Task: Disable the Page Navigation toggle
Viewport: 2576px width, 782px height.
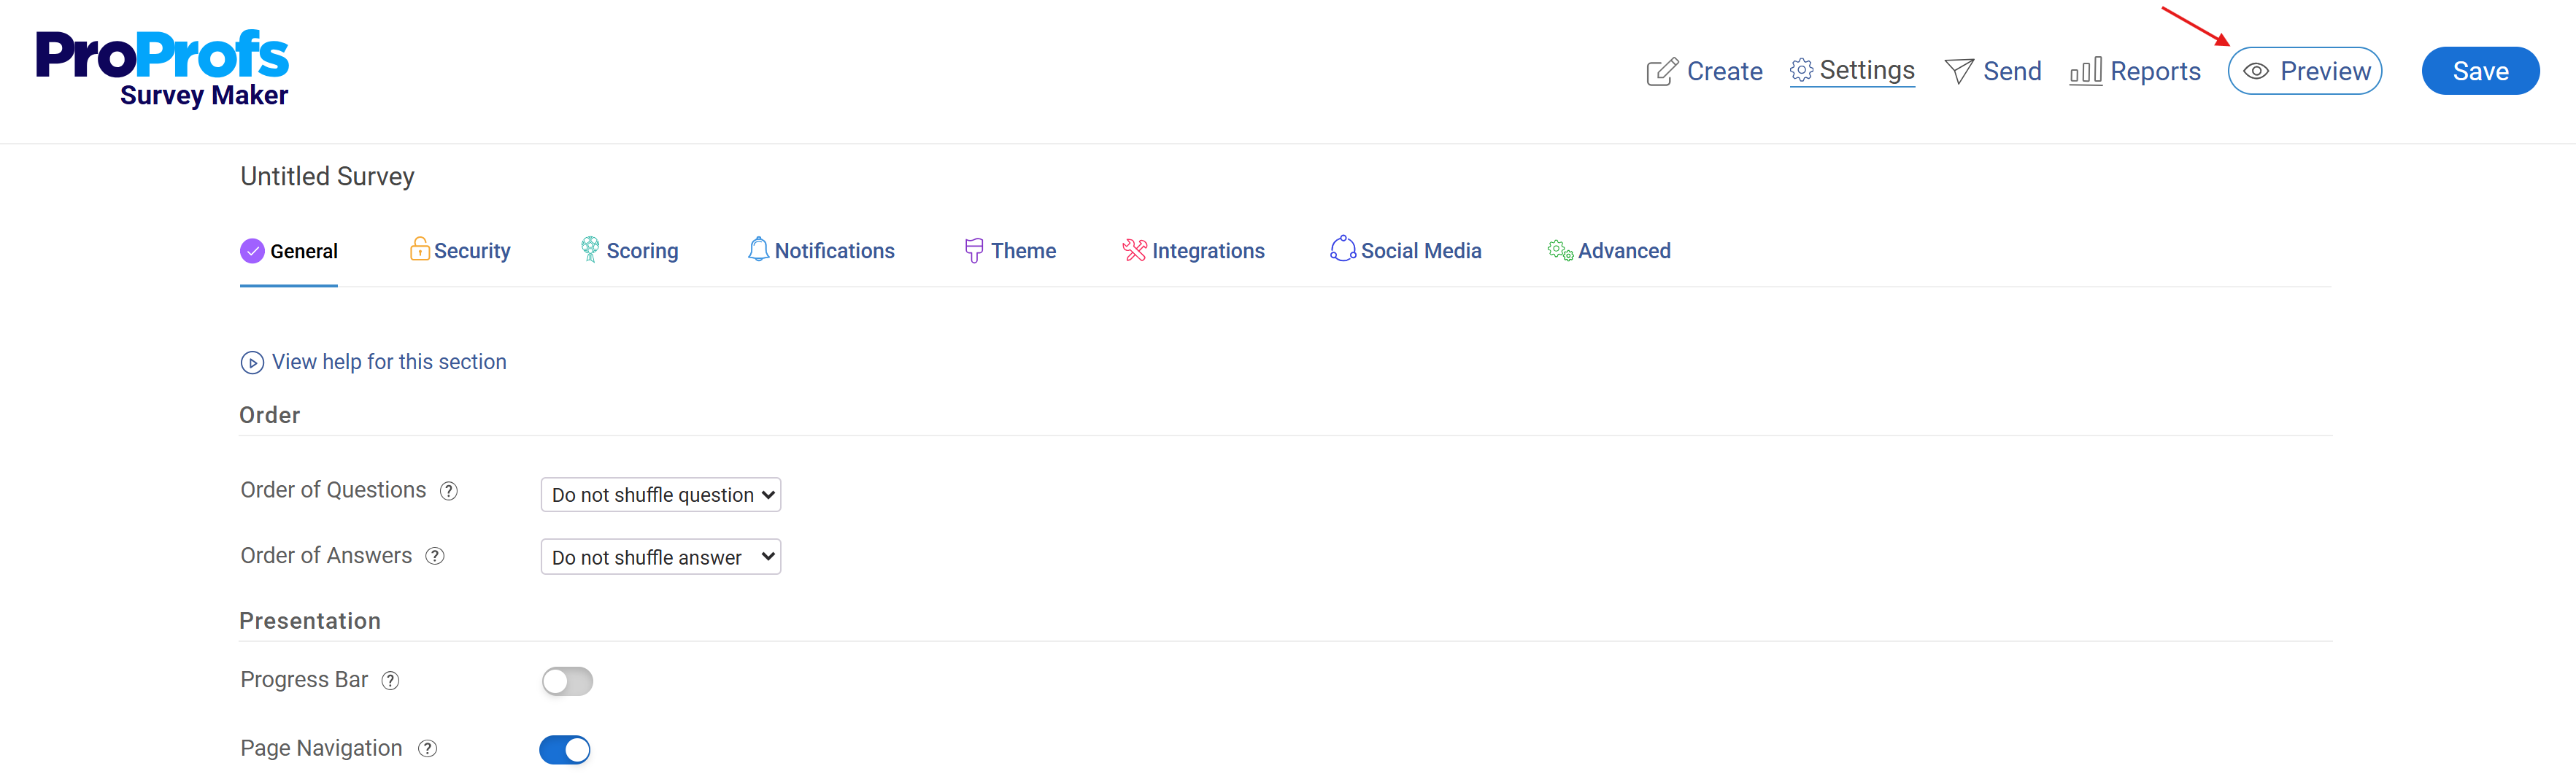Action: click(565, 750)
